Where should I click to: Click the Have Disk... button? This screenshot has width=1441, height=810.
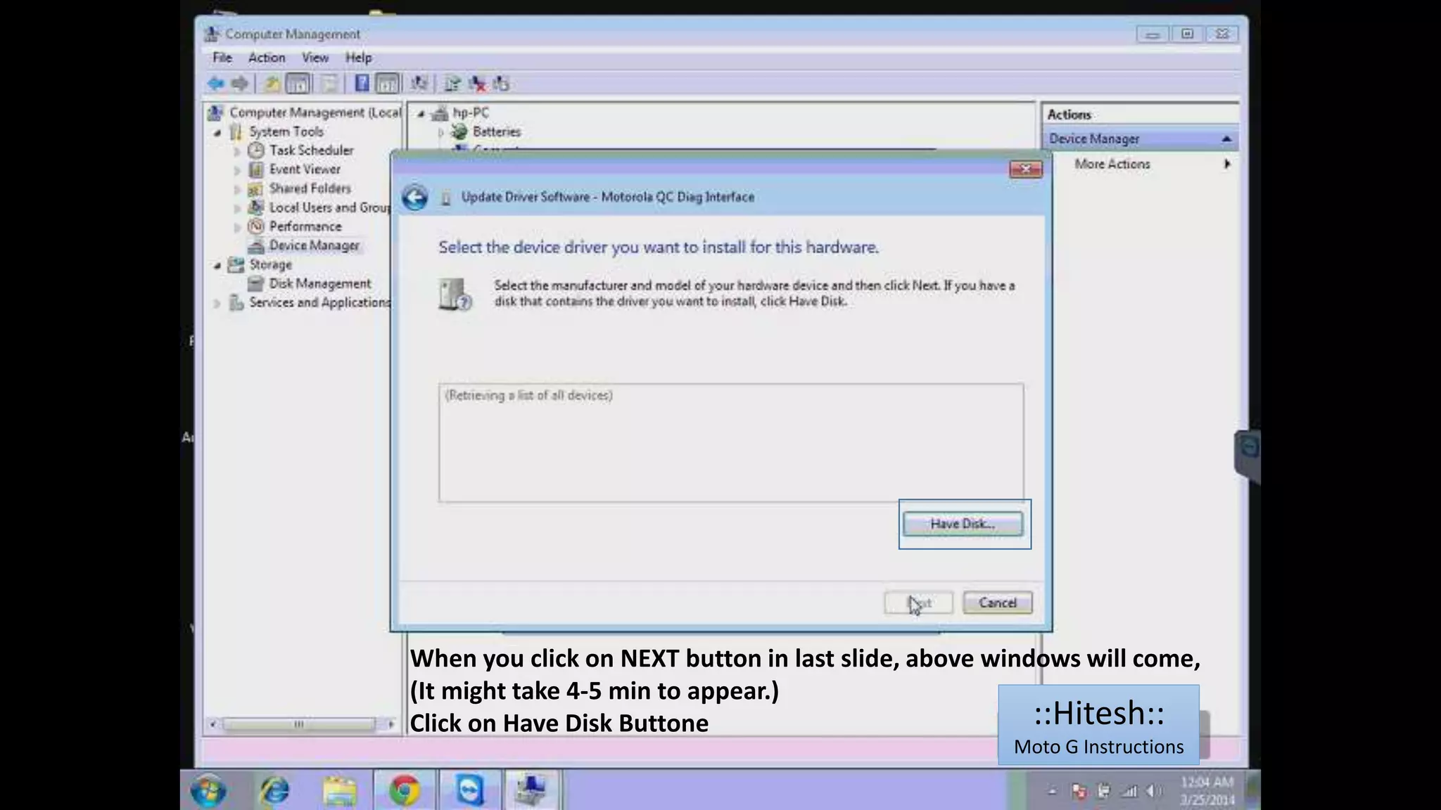pyautogui.click(x=963, y=524)
